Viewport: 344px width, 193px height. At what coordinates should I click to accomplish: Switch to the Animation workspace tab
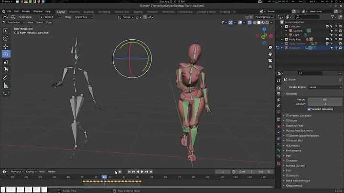coord(152,12)
